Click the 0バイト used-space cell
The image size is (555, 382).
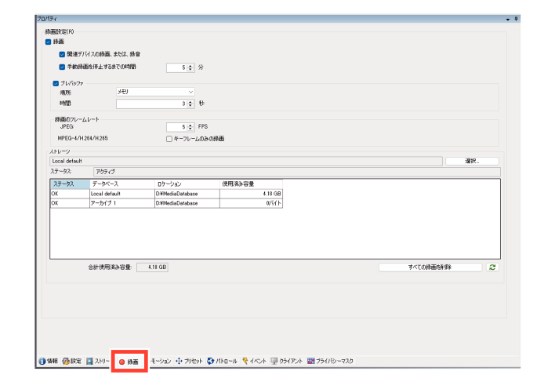(251, 203)
